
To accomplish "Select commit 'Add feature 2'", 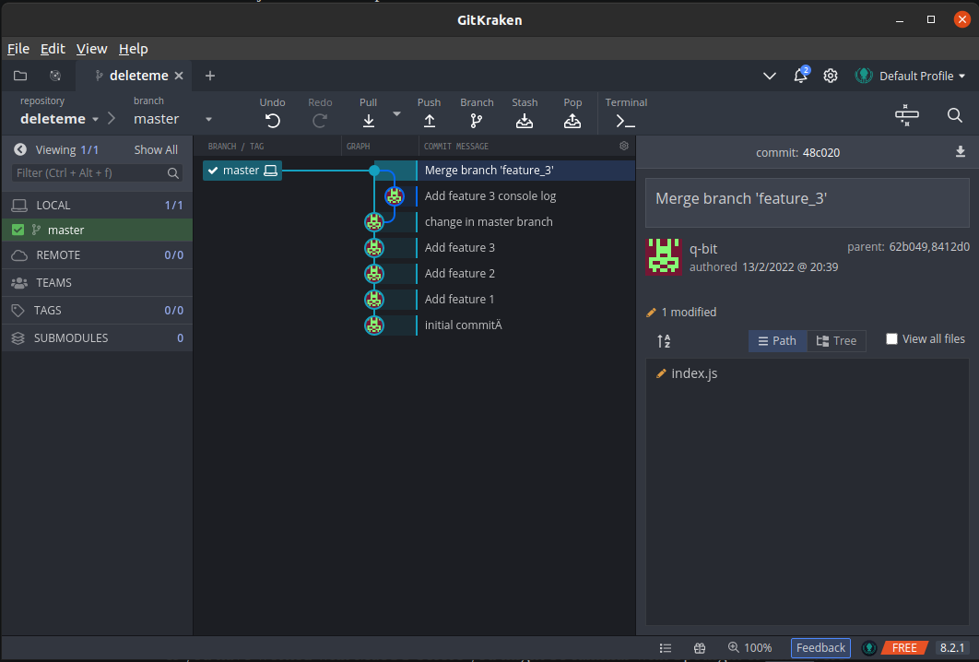I will (x=459, y=274).
